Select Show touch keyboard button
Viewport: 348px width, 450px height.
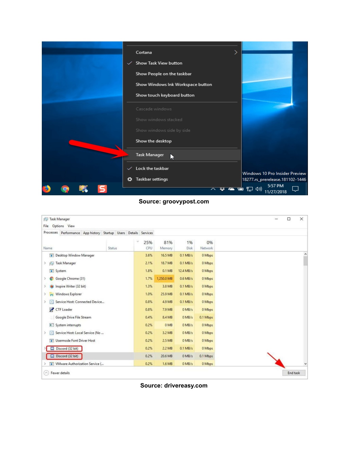coord(182,95)
